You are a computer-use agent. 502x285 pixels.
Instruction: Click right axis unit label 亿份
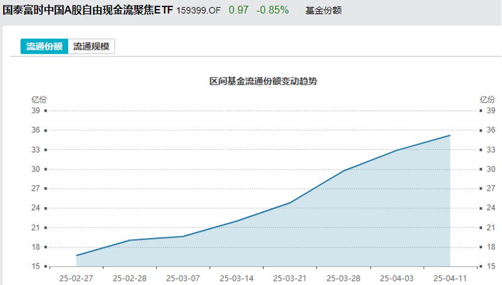(x=488, y=100)
